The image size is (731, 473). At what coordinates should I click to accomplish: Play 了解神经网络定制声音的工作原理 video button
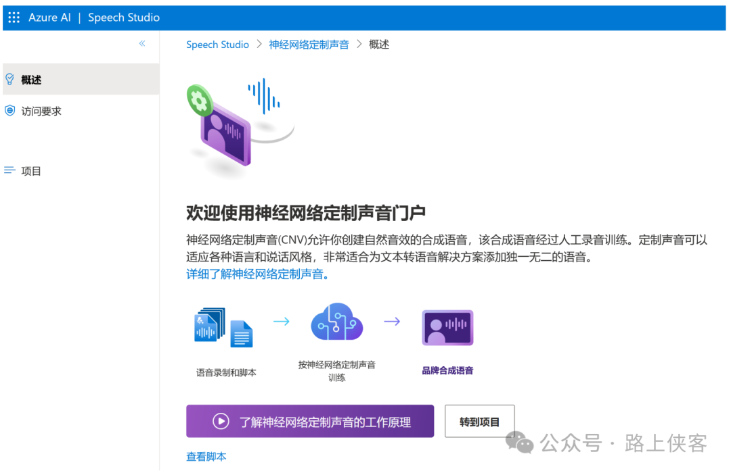click(x=310, y=422)
